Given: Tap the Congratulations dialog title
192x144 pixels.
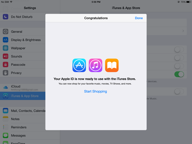Looking at the screenshot, I should (x=96, y=18).
